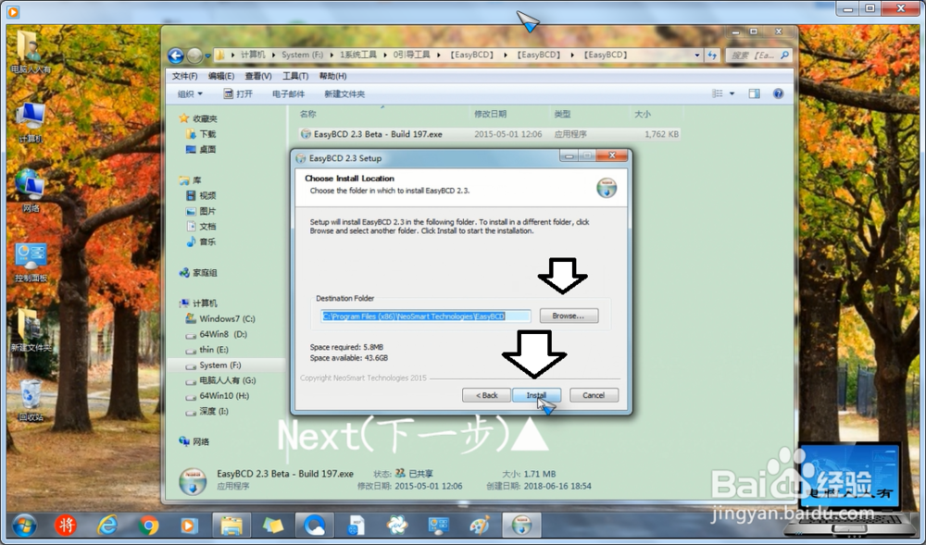
Task: Select 电脑人人有 (G:) drive
Action: coord(221,380)
